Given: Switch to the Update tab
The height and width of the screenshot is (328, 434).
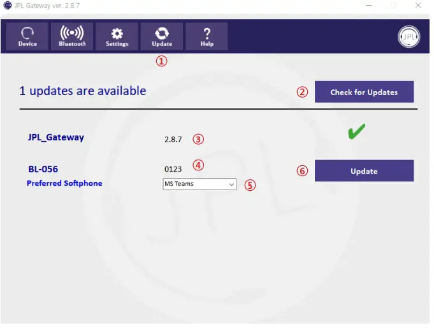Looking at the screenshot, I should pos(162,36).
